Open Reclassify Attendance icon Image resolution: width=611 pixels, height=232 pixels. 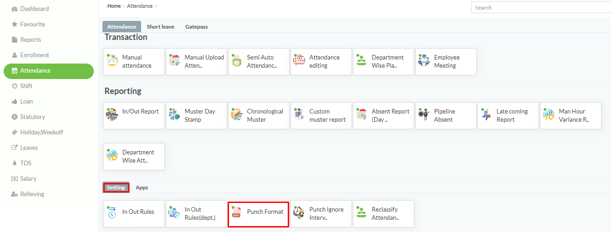[x=362, y=212]
